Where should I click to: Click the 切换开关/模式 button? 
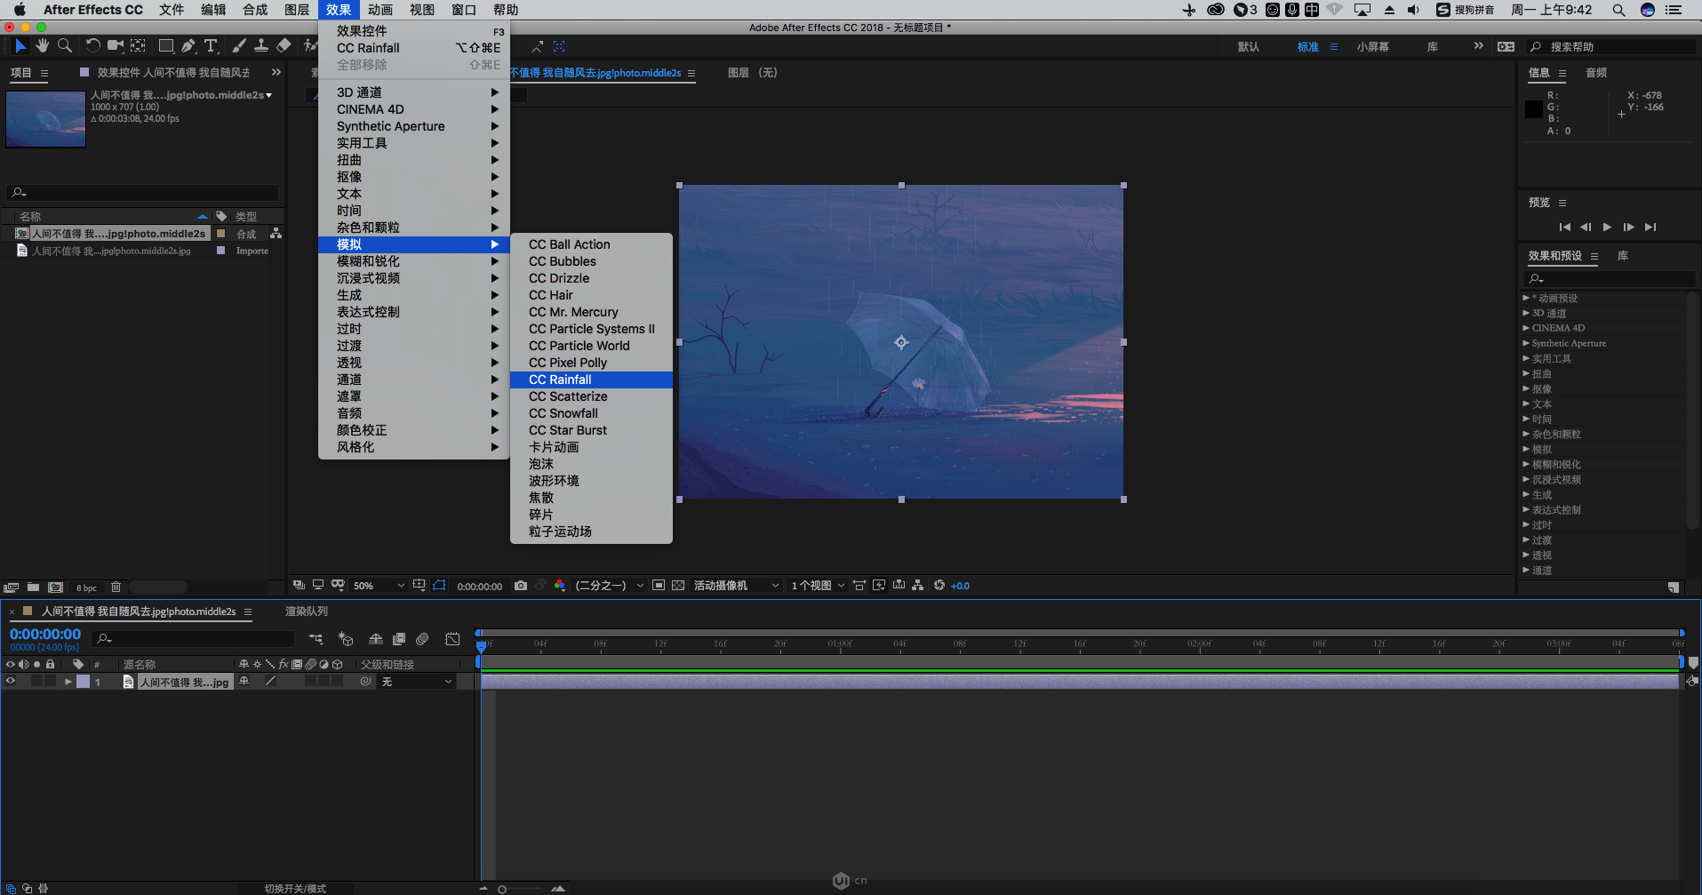tap(295, 889)
